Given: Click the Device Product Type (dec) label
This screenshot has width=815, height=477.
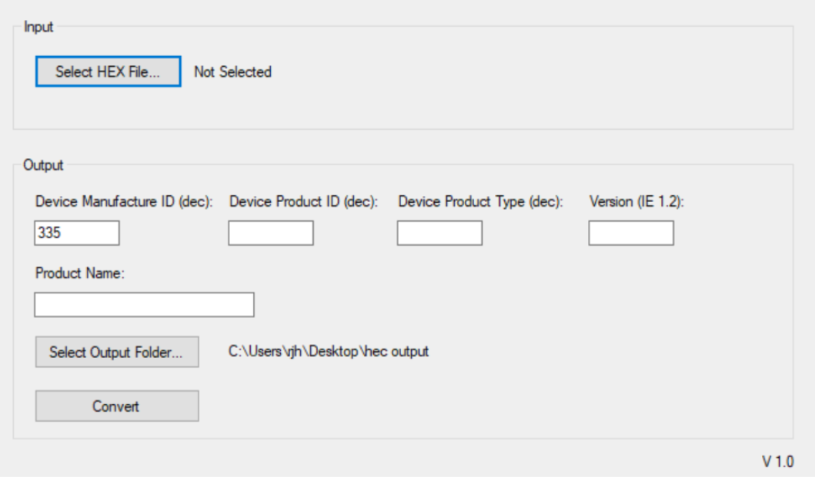Looking at the screenshot, I should [481, 202].
